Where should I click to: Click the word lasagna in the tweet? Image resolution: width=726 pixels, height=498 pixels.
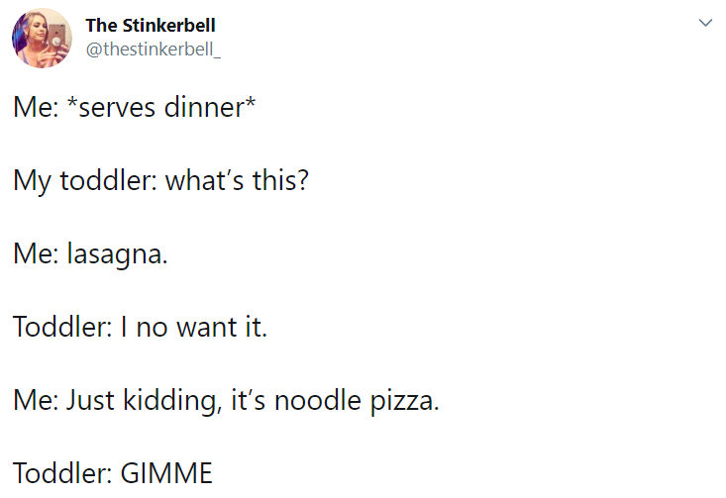115,254
